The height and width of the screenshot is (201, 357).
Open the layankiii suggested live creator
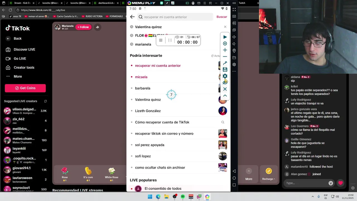[25, 150]
